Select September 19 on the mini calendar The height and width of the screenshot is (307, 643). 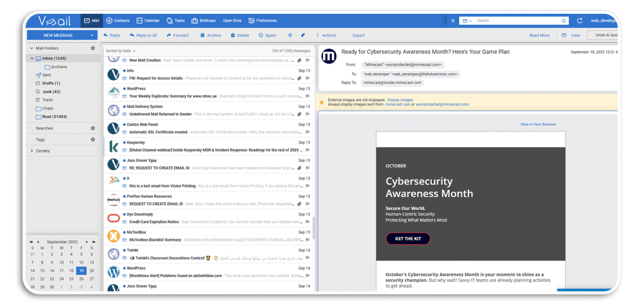click(81, 271)
